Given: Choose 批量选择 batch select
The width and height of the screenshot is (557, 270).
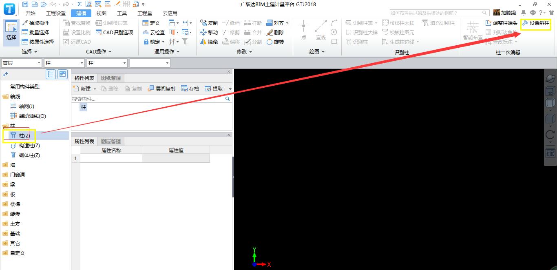Looking at the screenshot, I should coord(35,32).
